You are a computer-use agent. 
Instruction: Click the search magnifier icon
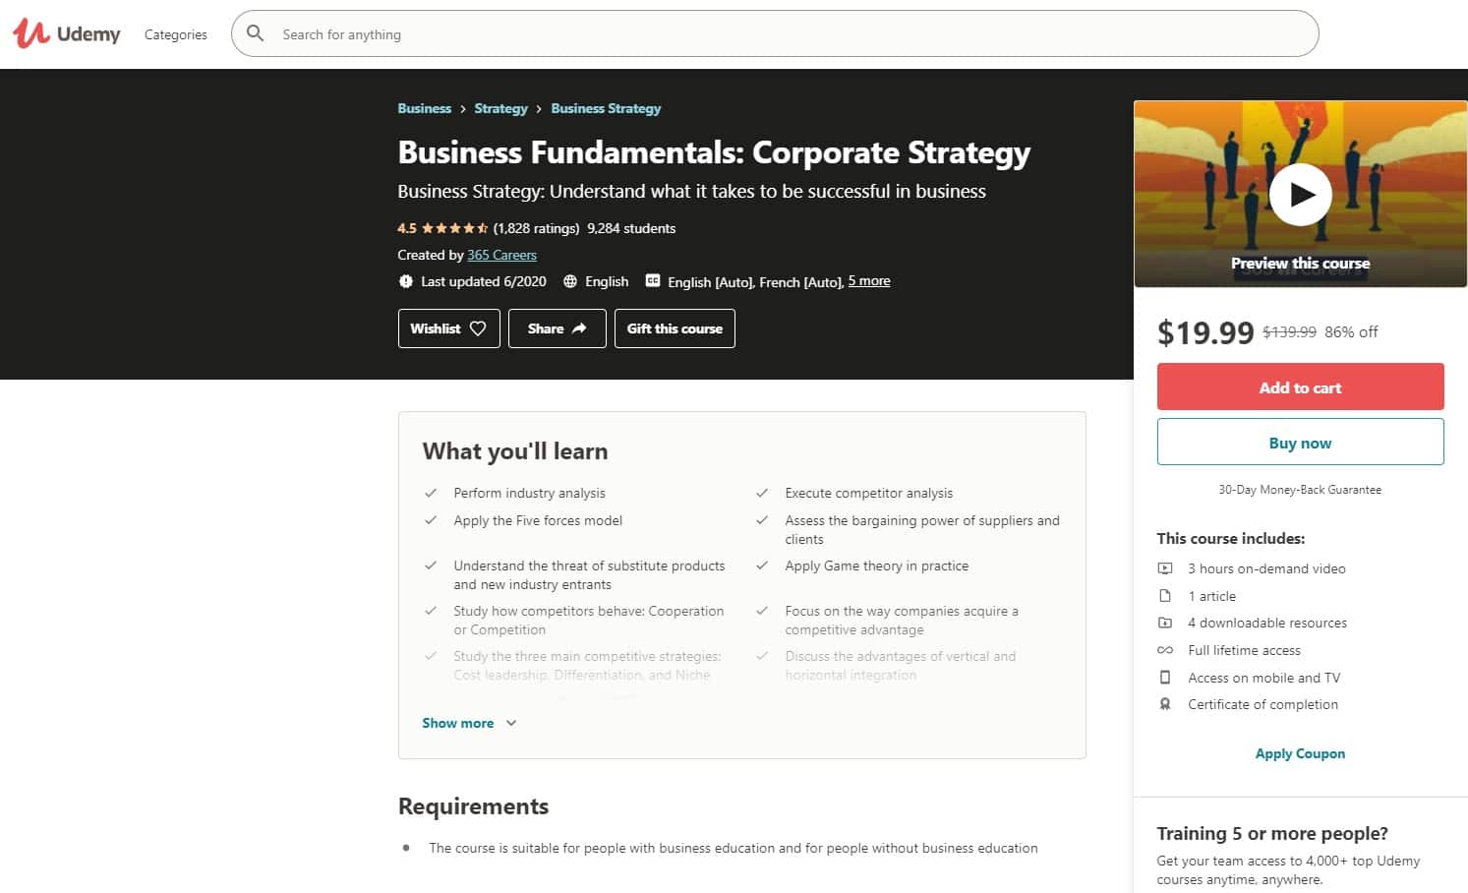point(255,33)
